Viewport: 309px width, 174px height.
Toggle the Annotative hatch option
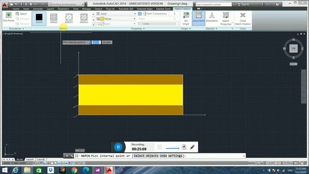pos(212,17)
